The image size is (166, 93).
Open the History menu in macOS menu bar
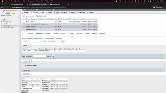click(24, 1)
